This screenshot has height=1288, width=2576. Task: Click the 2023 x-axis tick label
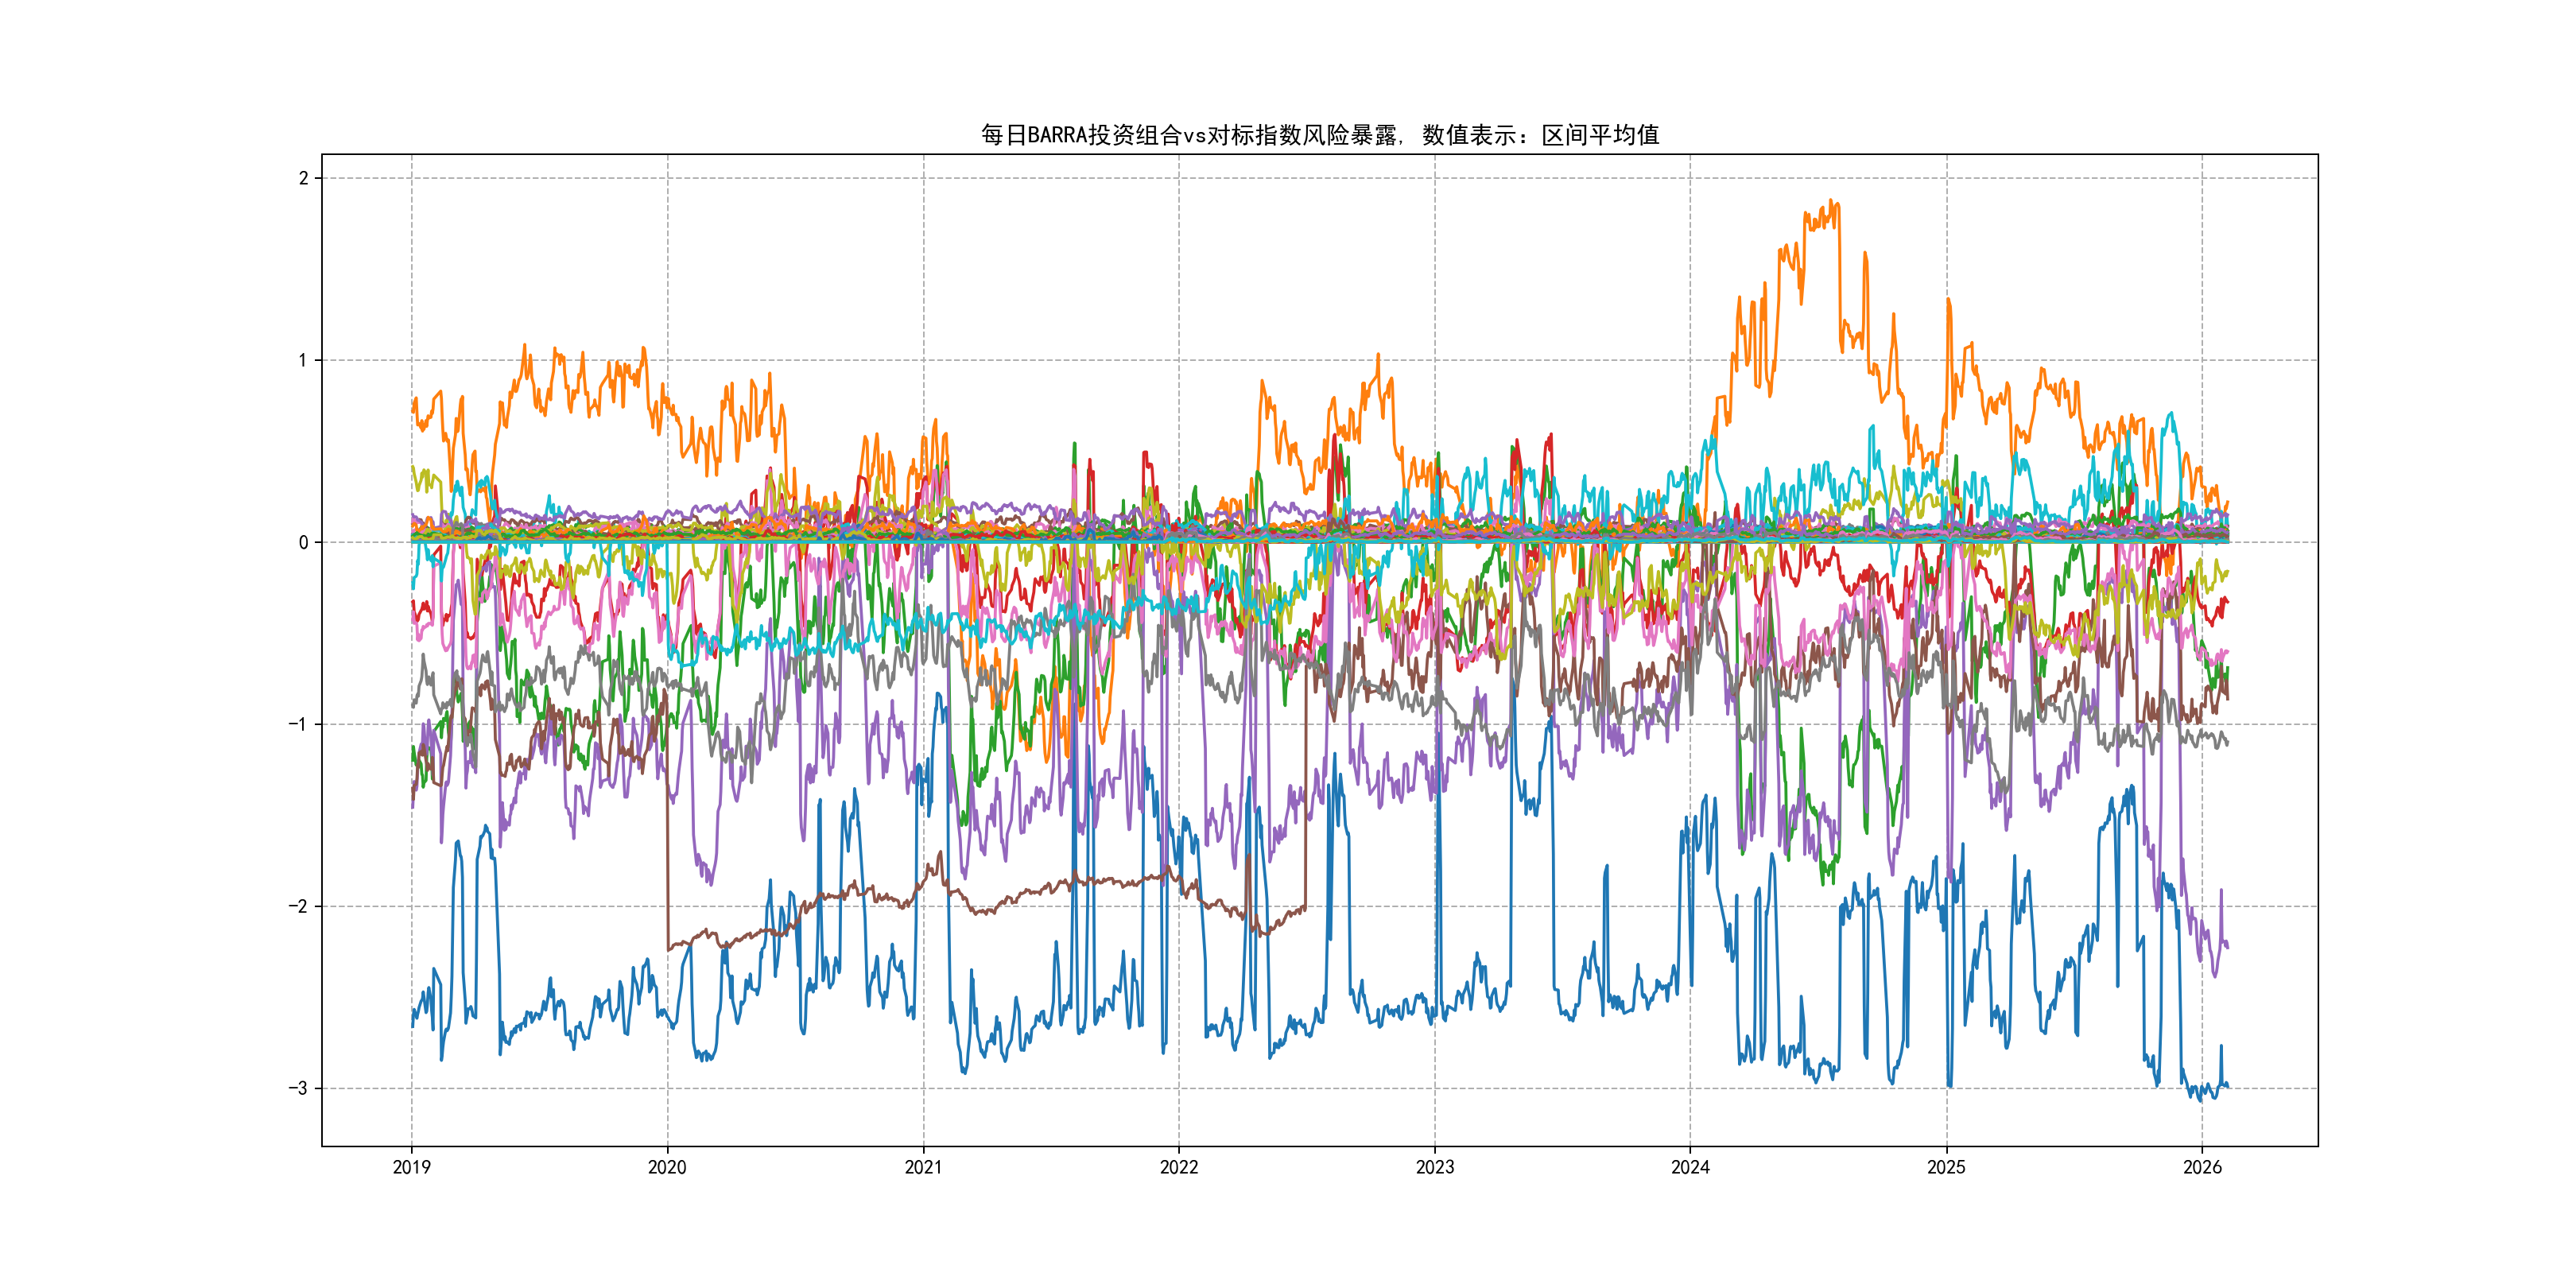tap(1434, 1167)
